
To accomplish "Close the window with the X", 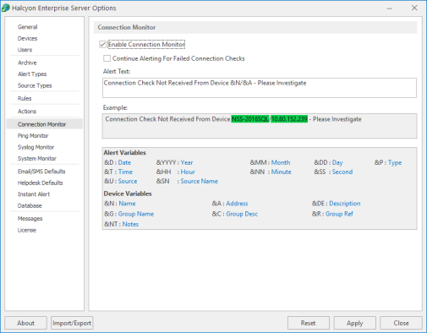I will [414, 8].
